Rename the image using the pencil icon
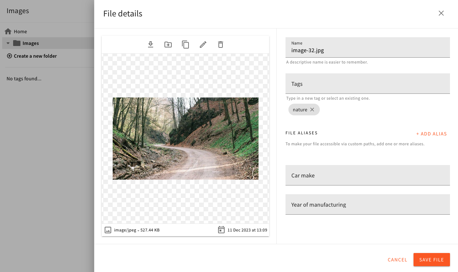The width and height of the screenshot is (458, 272). [203, 44]
